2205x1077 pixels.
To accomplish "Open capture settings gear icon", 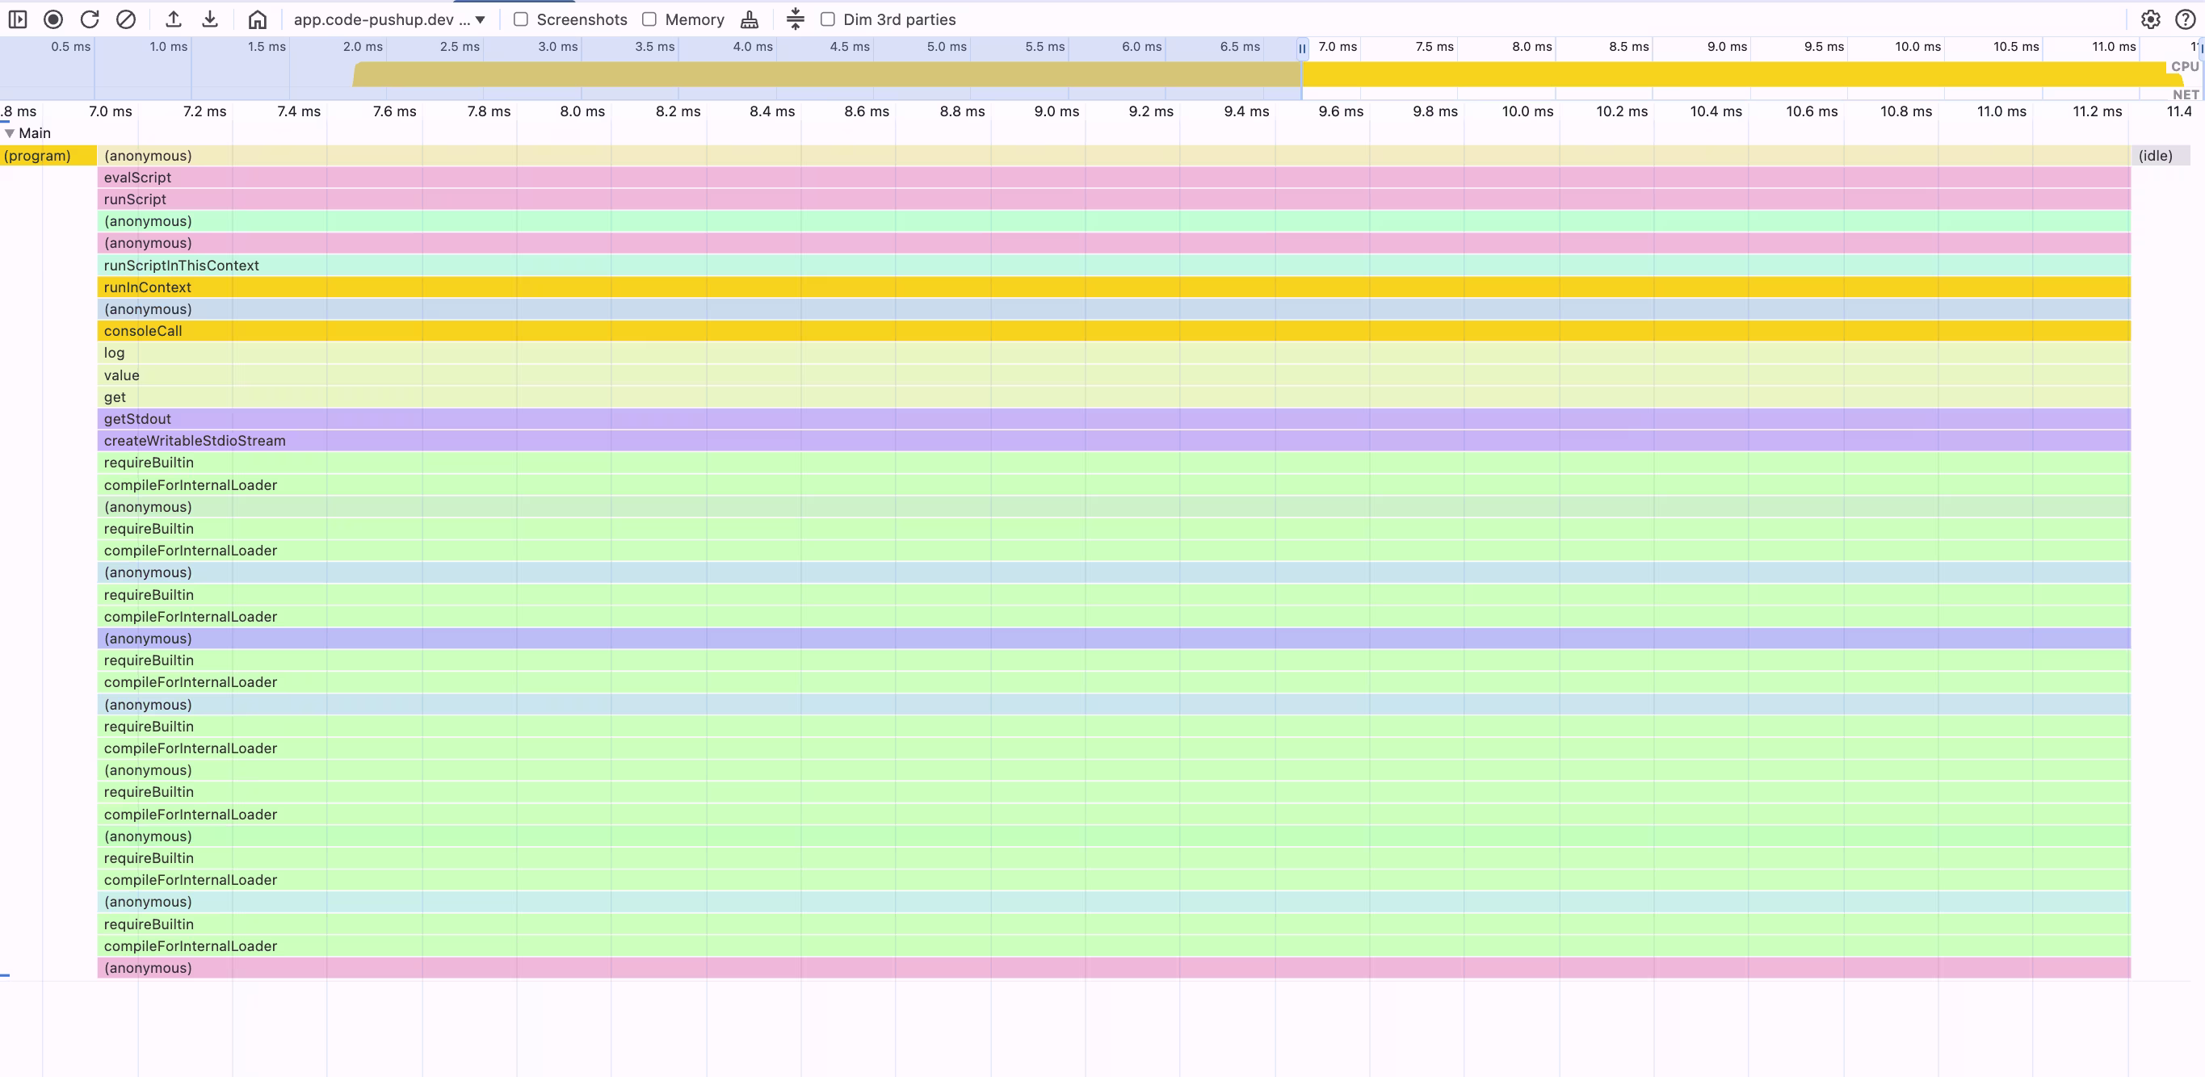I will point(2150,19).
